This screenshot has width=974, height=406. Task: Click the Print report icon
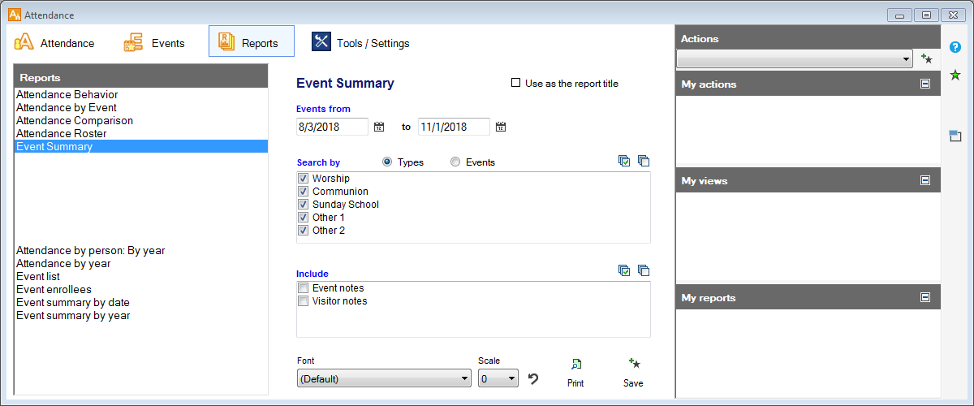[575, 372]
